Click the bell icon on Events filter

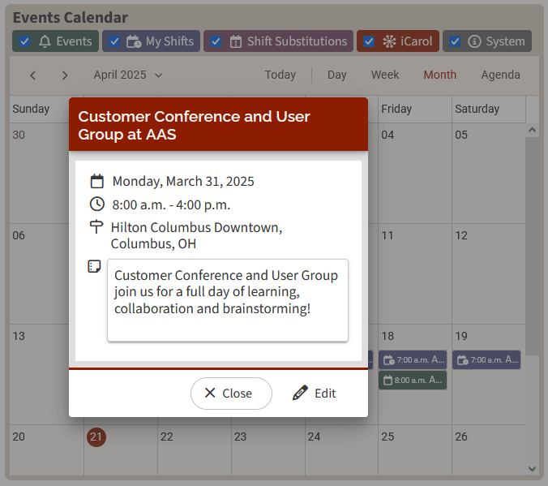45,41
